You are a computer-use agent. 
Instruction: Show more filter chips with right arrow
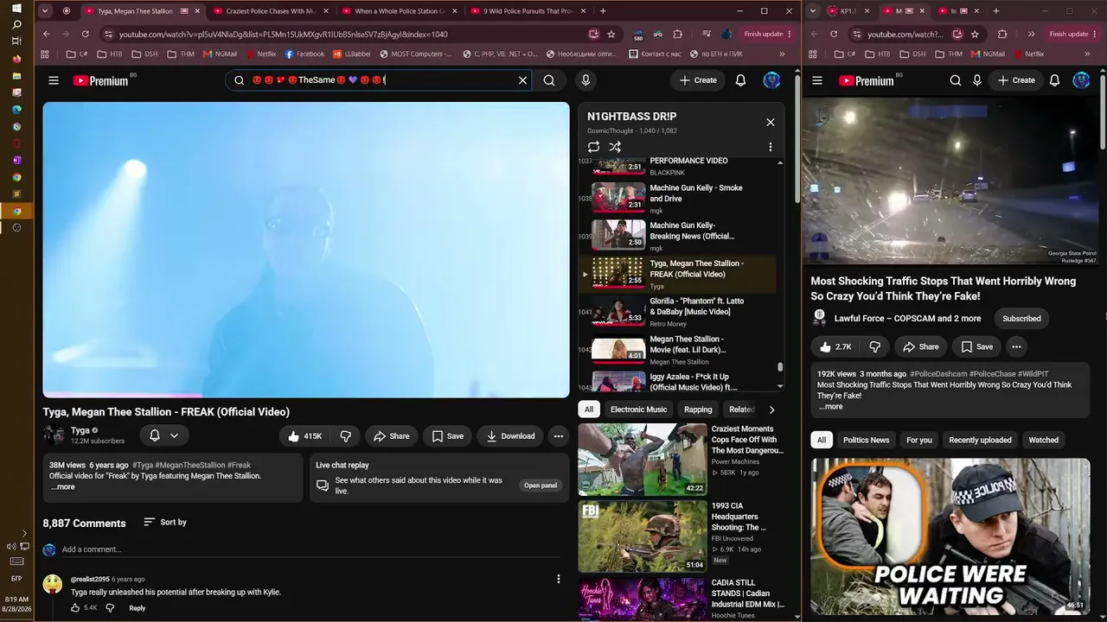pyautogui.click(x=771, y=409)
